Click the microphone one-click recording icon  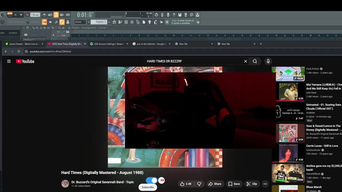click(x=168, y=15)
